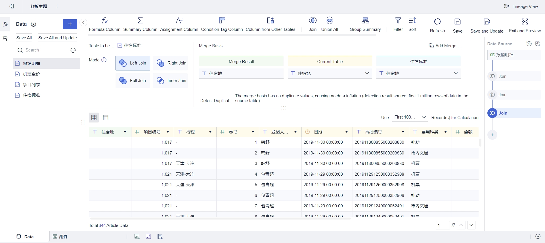Switch to the 组件 tab

[60, 236]
